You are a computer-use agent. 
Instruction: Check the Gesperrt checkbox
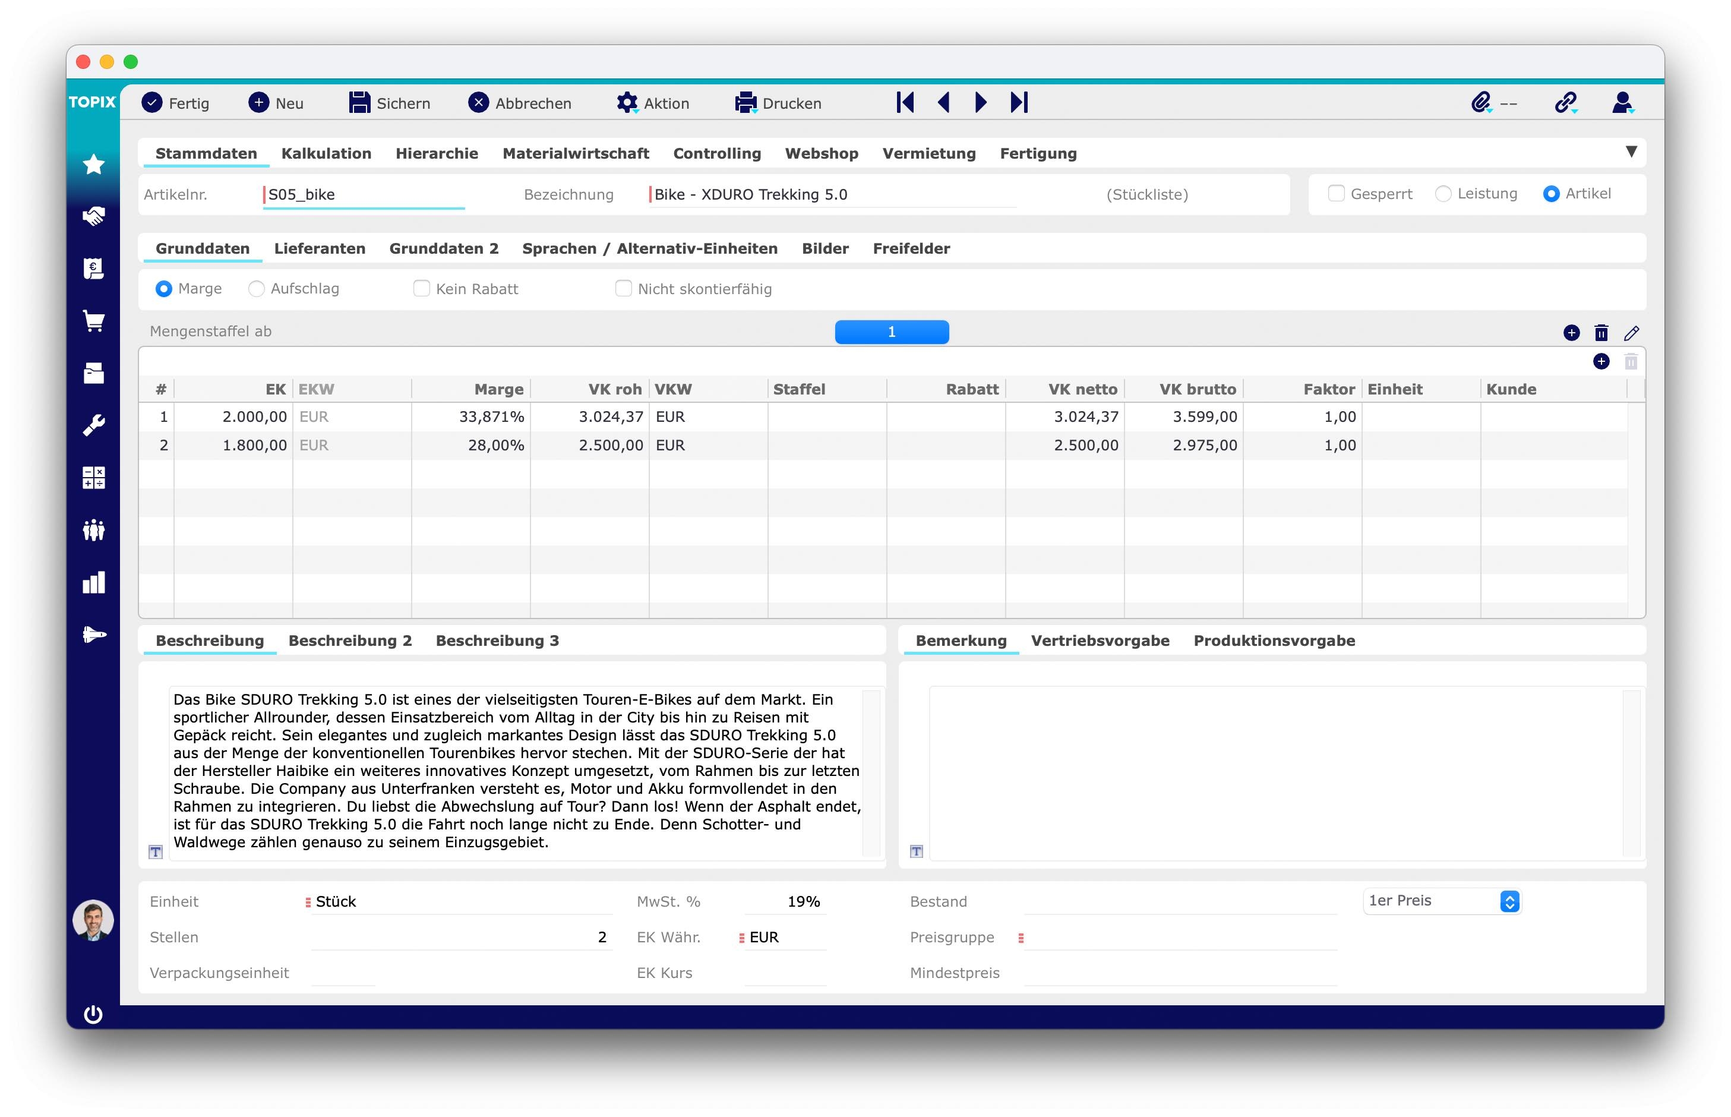click(1336, 194)
